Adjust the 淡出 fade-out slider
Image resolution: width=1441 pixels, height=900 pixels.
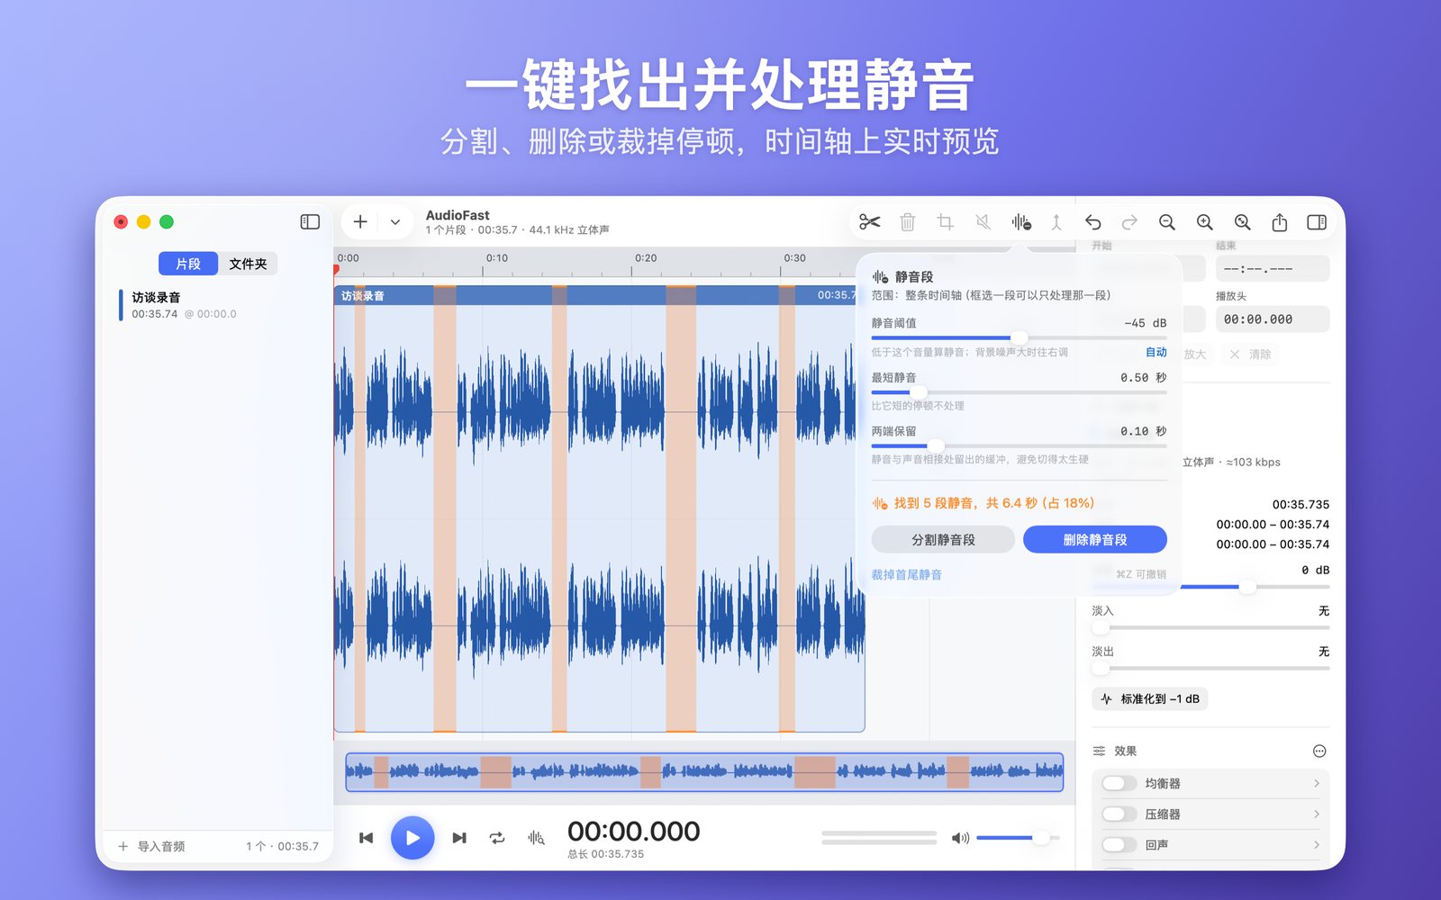[1210, 668]
